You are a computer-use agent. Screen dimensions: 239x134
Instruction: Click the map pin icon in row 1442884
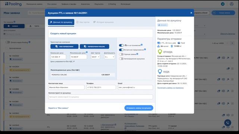coord(219,91)
